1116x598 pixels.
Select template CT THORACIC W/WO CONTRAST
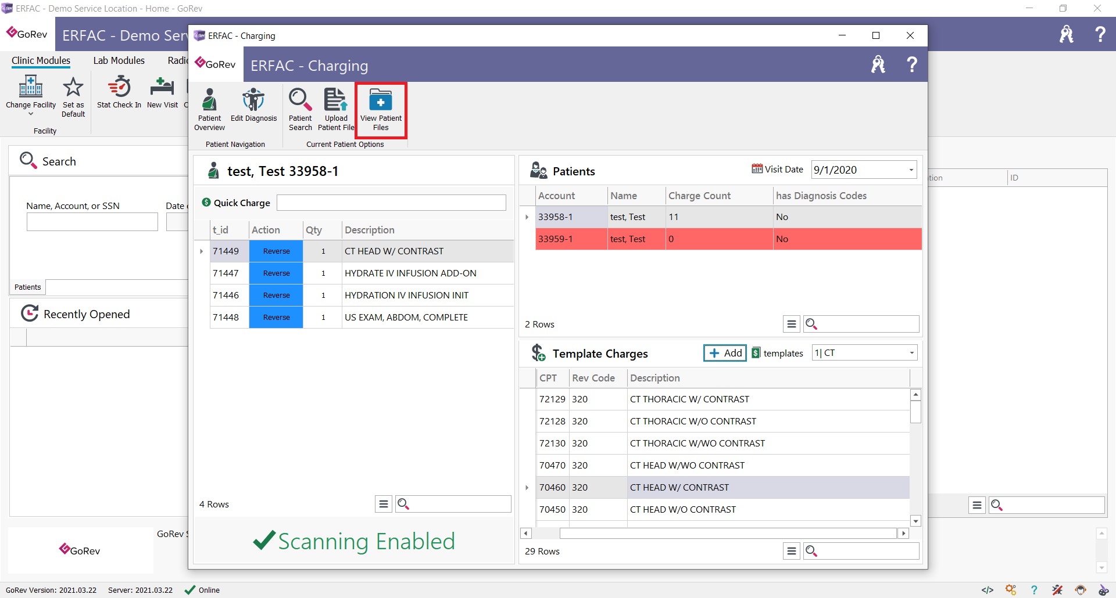pos(722,444)
